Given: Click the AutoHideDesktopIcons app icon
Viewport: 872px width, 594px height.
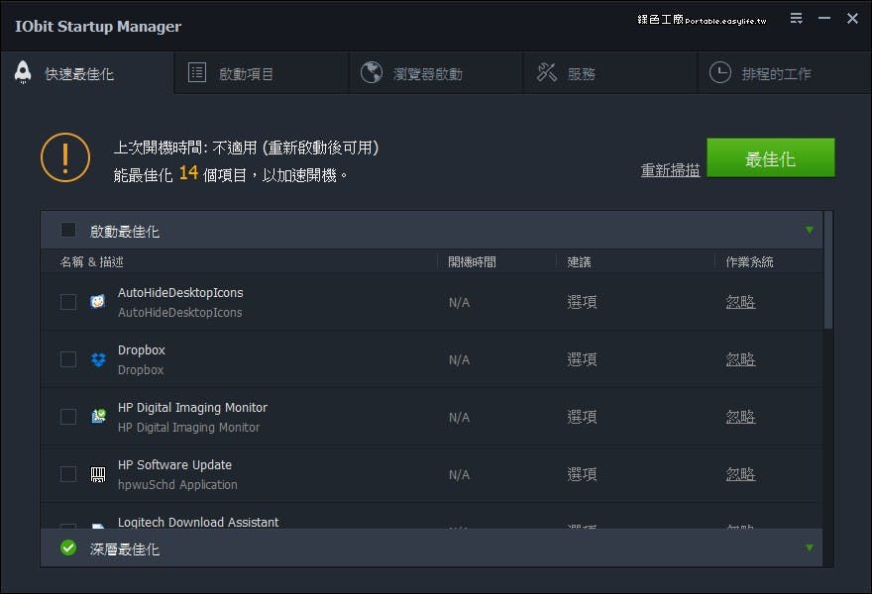Looking at the screenshot, I should point(98,302).
